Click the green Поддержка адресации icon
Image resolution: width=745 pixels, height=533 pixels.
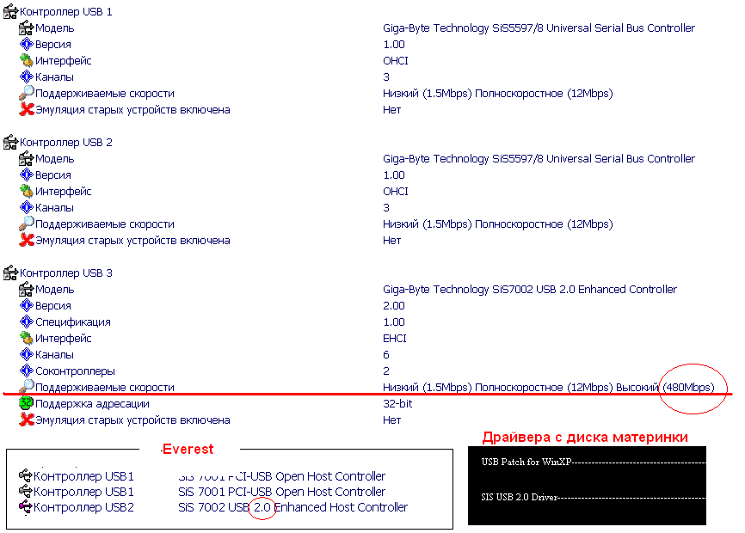(x=27, y=404)
